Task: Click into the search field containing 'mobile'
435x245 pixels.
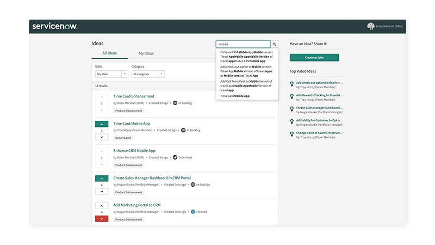Action: pyautogui.click(x=243, y=44)
